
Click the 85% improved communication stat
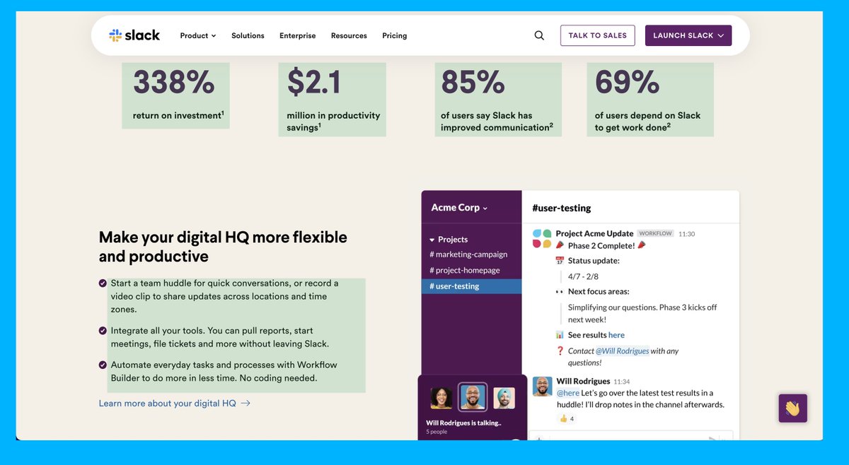pos(498,100)
